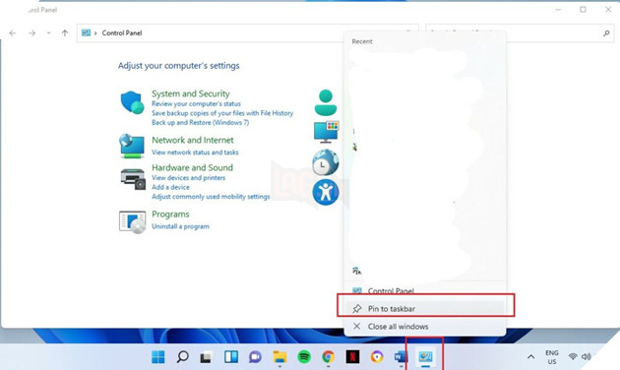Screen dimensions: 620x370
Task: Click Add a device link
Action: click(170, 187)
